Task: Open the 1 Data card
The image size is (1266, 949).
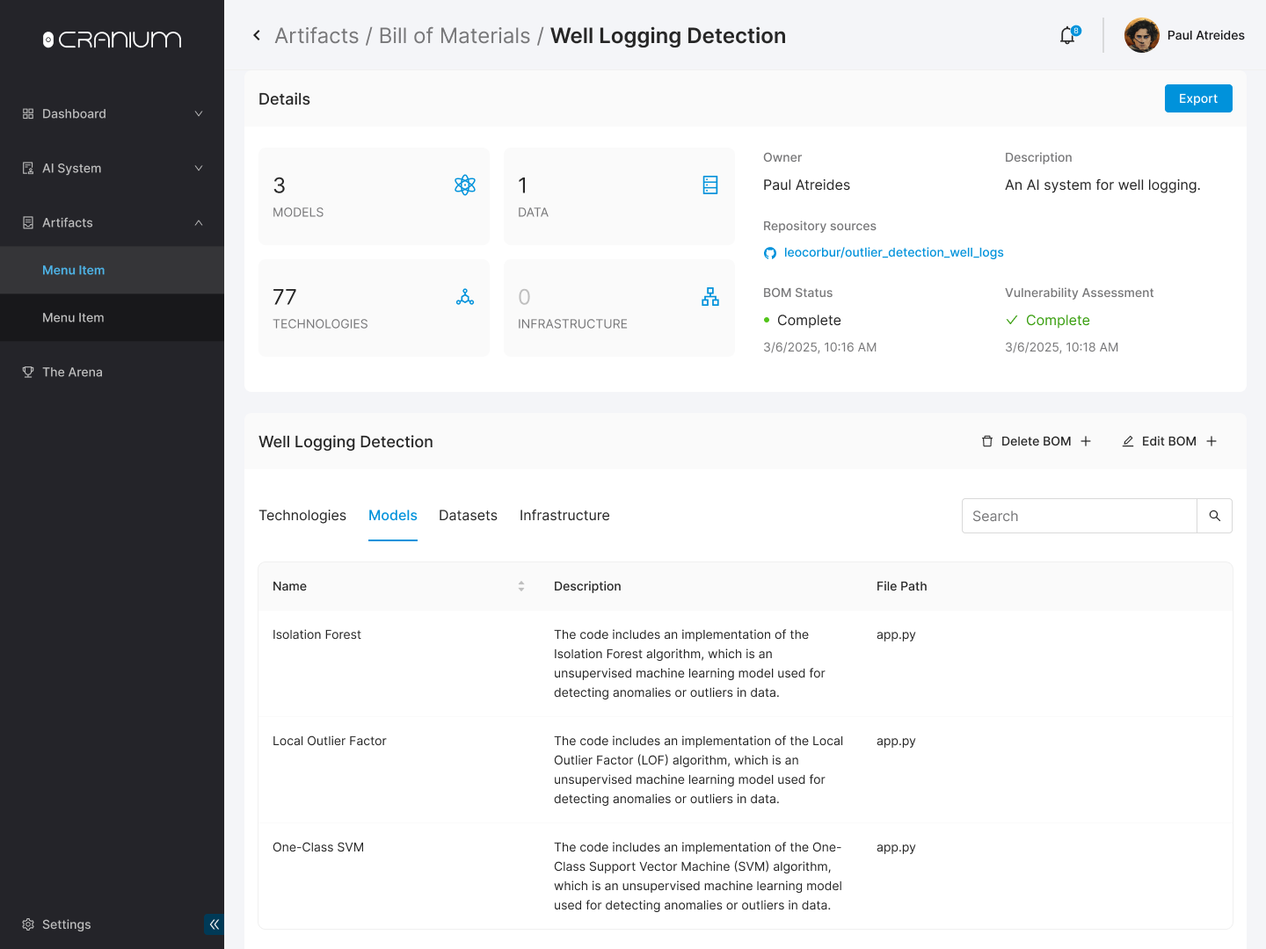Action: click(619, 196)
